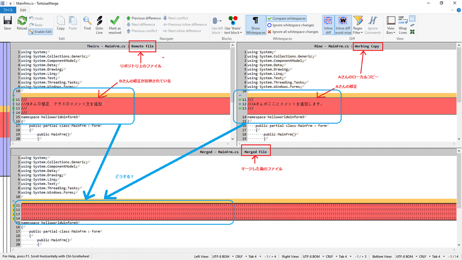Toggle Enable Edit mode

[40, 32]
